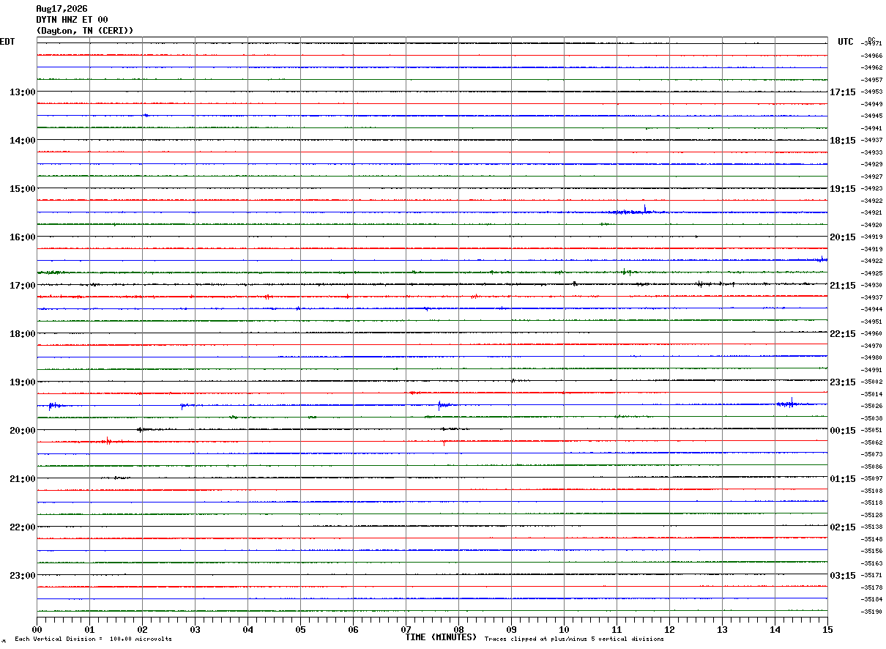
Task: Click the 00:15 UTC time label
Action: tap(842, 431)
